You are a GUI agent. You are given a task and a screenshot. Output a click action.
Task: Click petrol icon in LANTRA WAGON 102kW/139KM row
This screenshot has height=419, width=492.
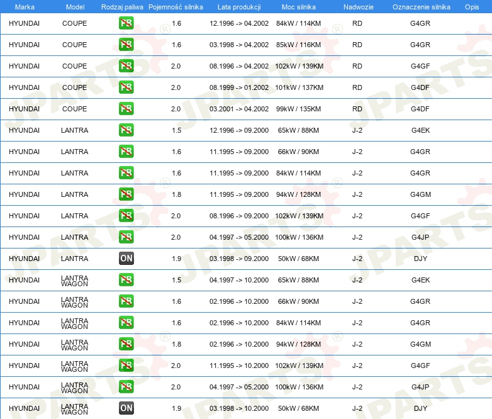pyautogui.click(x=126, y=366)
